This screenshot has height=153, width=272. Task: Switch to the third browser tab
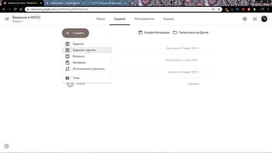point(107,3)
